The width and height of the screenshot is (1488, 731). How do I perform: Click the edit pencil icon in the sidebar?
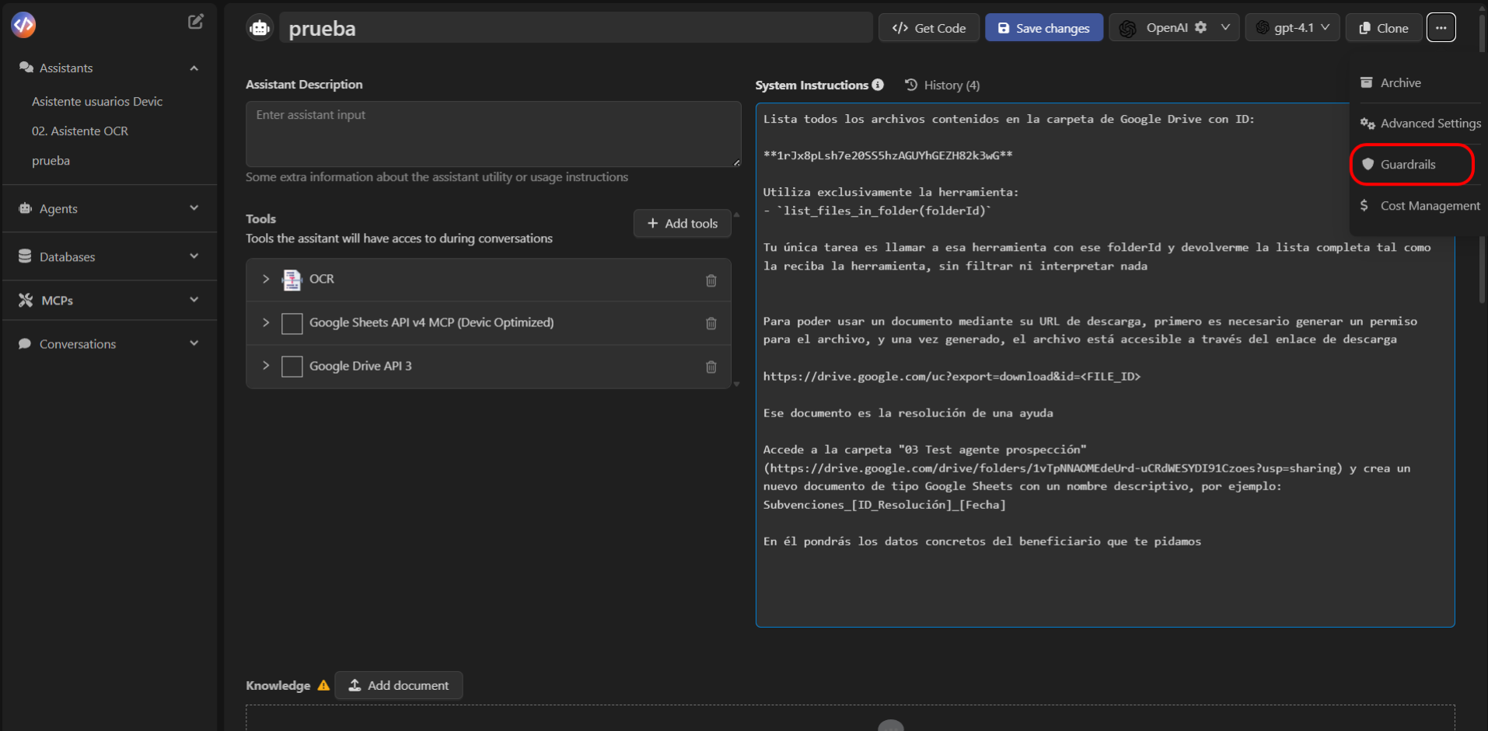point(195,21)
